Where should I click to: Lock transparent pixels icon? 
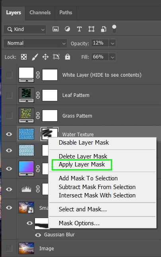(x=24, y=57)
